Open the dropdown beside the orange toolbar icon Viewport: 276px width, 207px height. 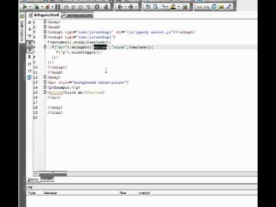coord(52,7)
